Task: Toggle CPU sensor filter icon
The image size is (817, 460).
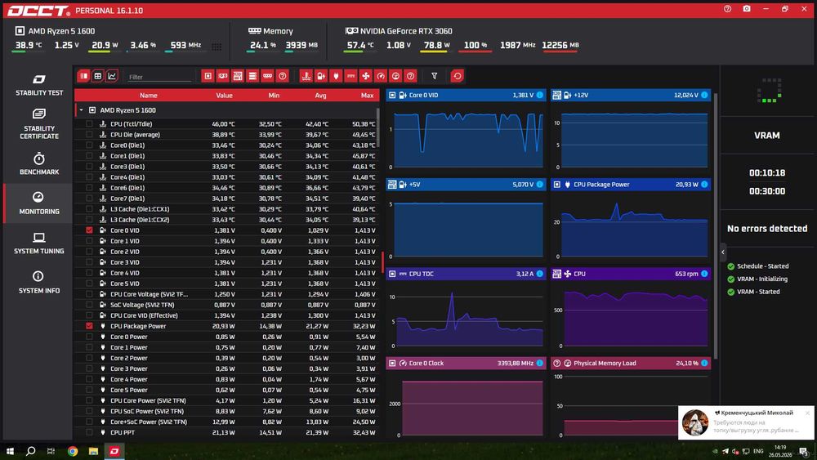Action: pyautogui.click(x=208, y=76)
